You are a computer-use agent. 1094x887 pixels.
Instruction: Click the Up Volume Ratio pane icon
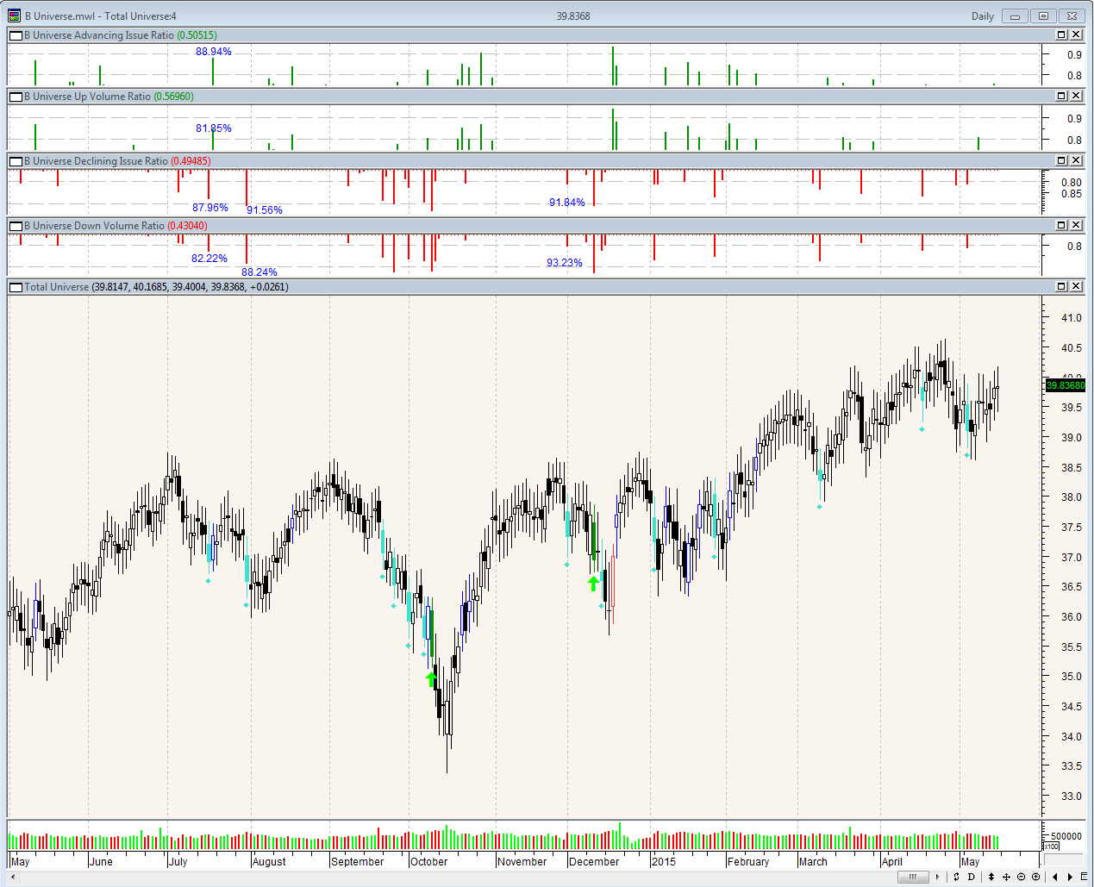tap(16, 97)
